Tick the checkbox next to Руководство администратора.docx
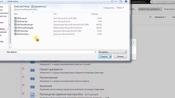The height and width of the screenshot is (98, 175). [23, 94]
